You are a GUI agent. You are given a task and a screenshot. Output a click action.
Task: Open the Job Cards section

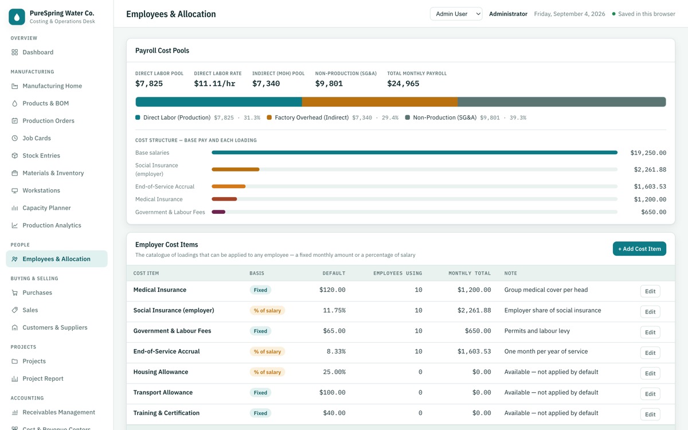tap(57, 138)
